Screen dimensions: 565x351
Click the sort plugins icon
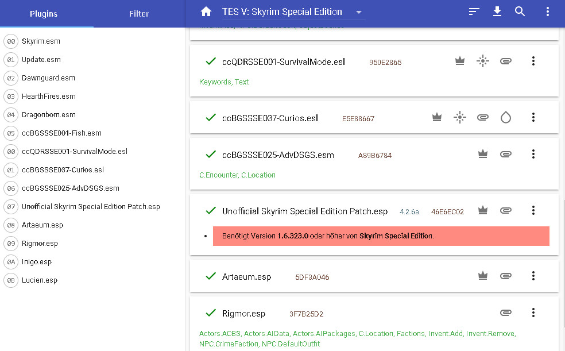point(474,12)
